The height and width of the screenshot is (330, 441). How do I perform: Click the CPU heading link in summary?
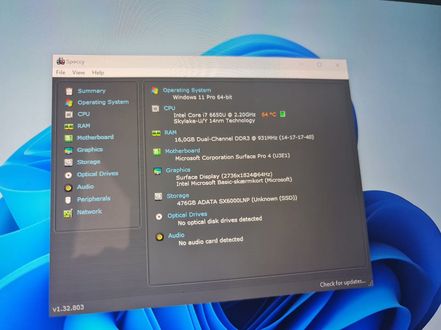coord(170,108)
